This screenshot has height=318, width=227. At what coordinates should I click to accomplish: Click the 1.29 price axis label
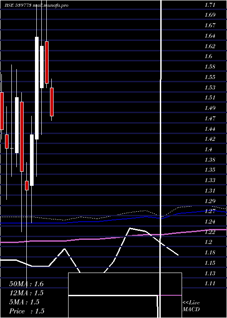[x=210, y=201]
